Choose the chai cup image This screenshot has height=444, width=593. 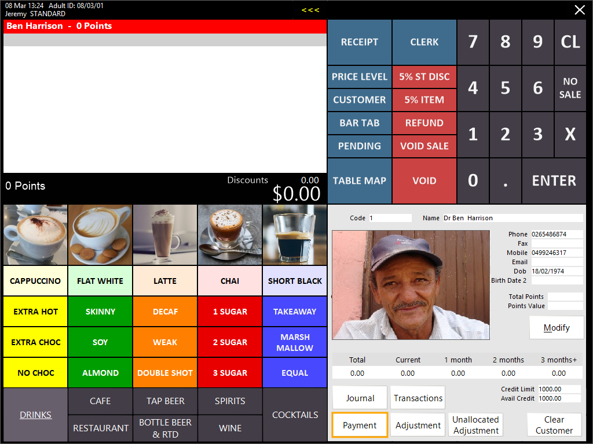[x=230, y=235]
